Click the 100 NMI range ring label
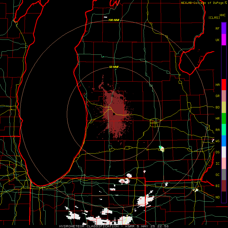 pos(114,20)
